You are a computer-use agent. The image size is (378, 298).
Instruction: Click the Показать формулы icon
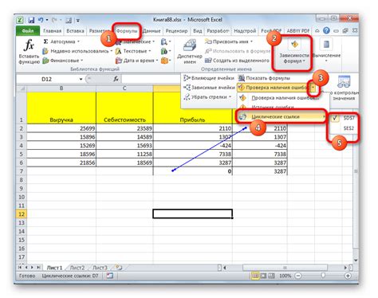click(x=242, y=78)
